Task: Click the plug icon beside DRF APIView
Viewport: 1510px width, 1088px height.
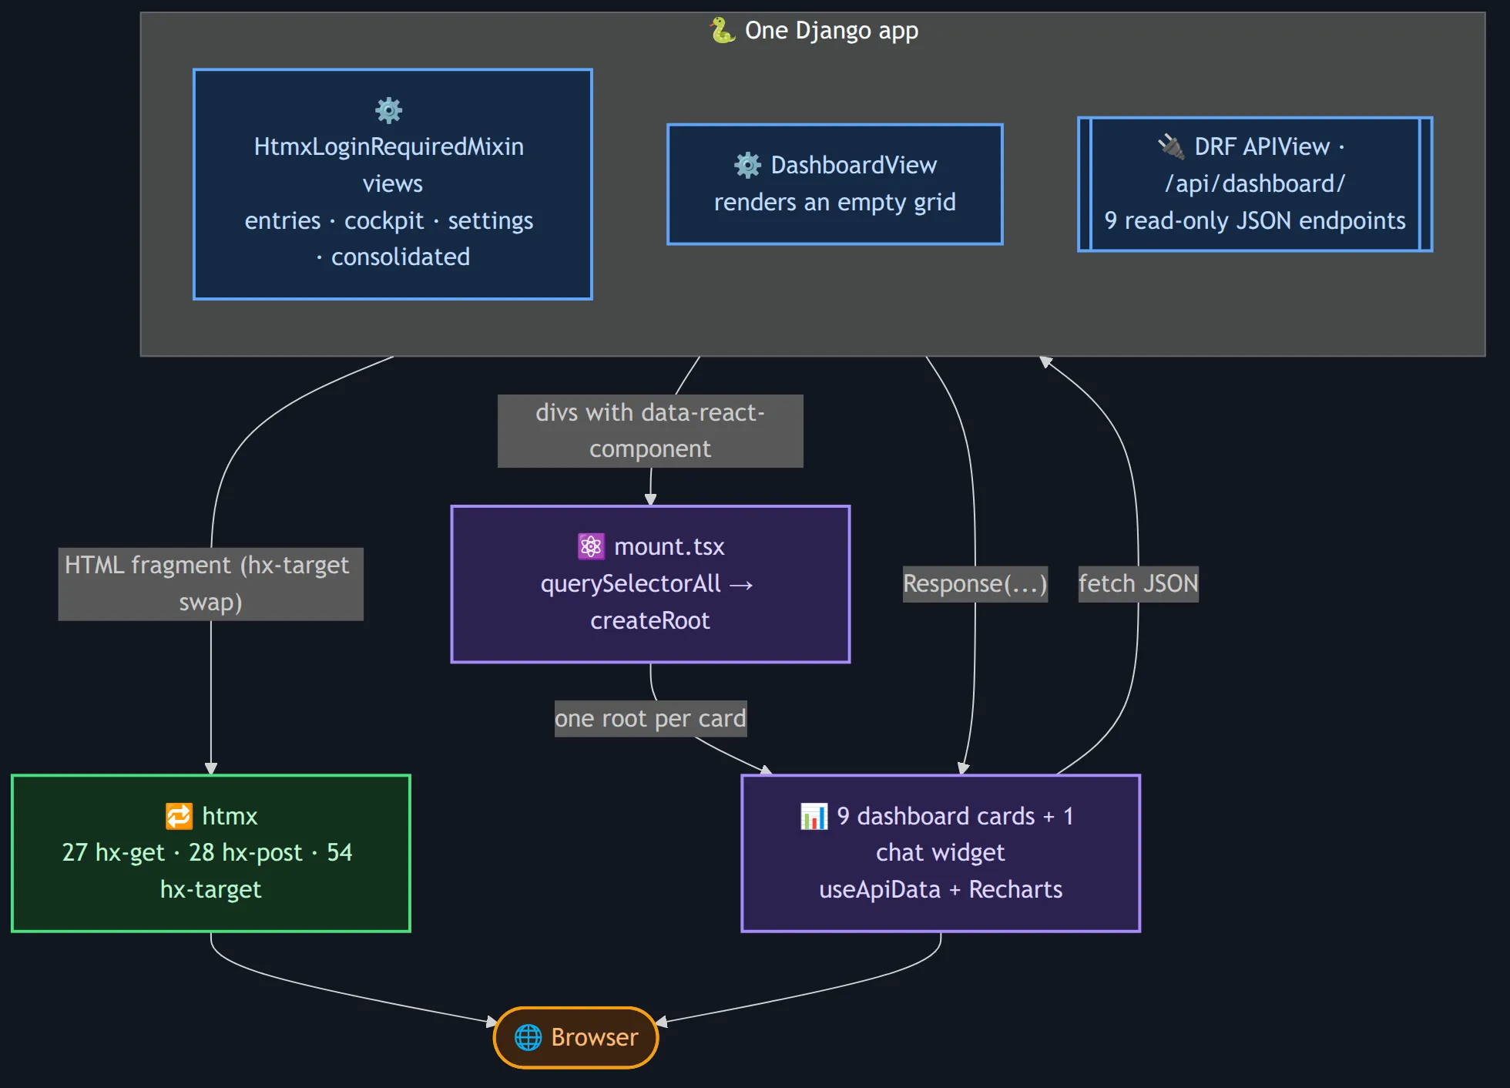Action: coord(1171,146)
